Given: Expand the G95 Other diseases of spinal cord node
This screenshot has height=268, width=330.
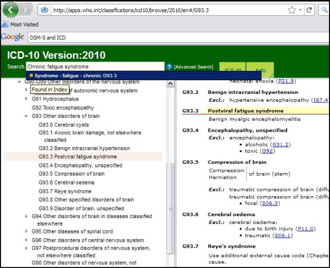Looking at the screenshot, I should point(27,232).
